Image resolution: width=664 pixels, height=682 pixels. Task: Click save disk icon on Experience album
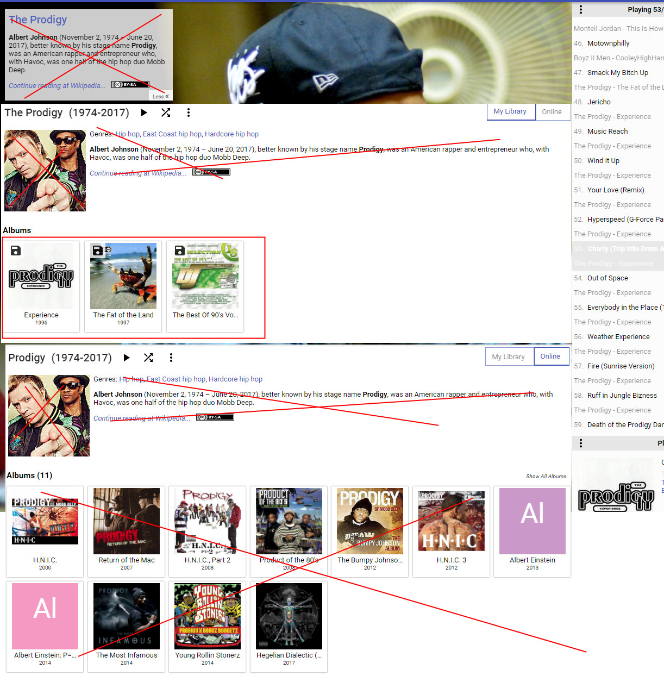tap(16, 251)
